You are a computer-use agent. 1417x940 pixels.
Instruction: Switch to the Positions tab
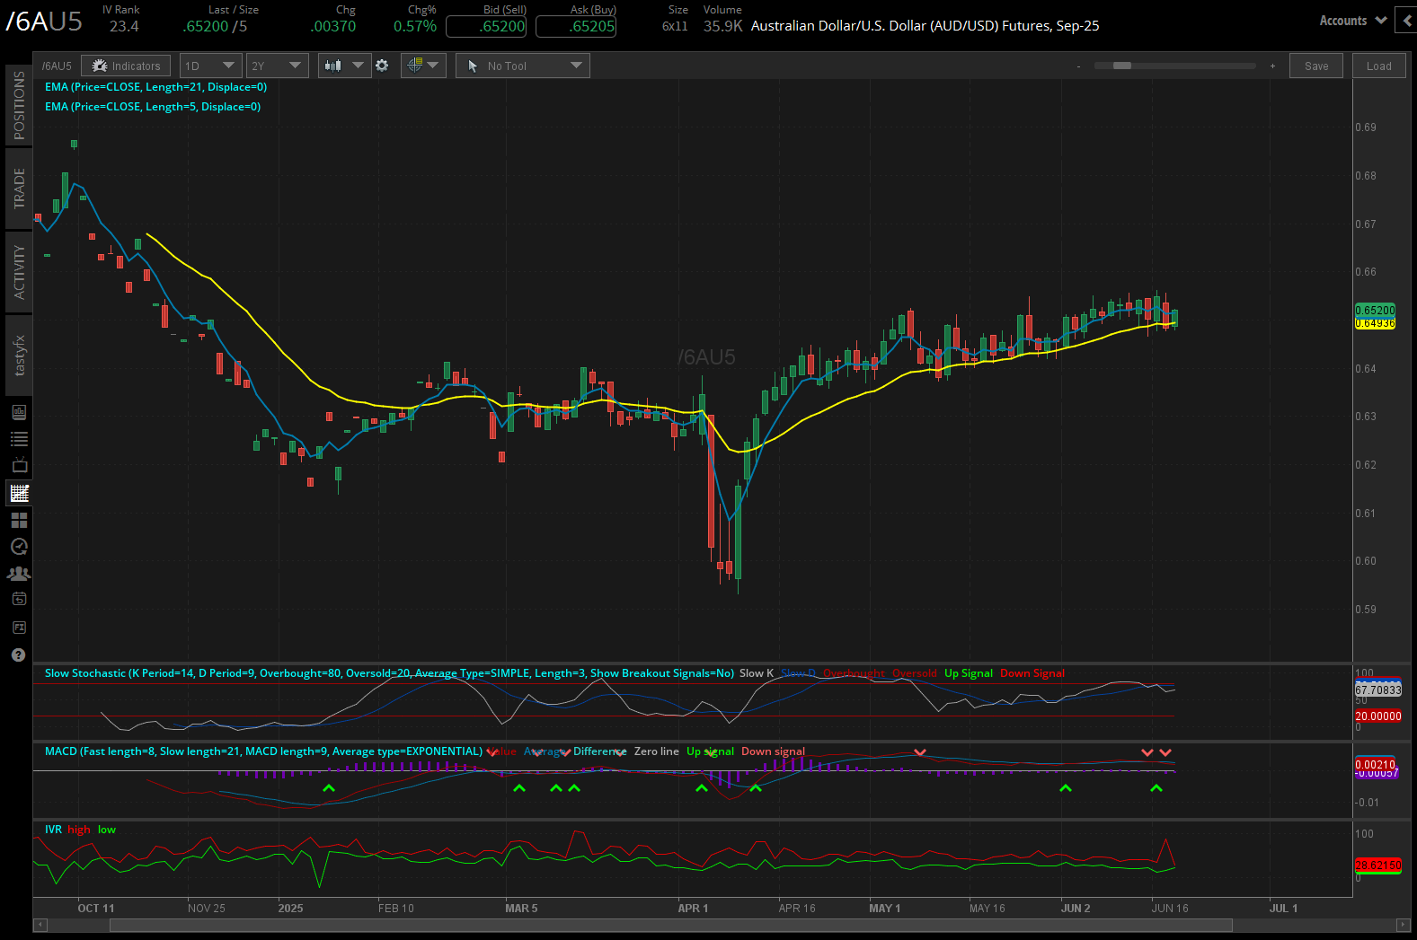(19, 105)
